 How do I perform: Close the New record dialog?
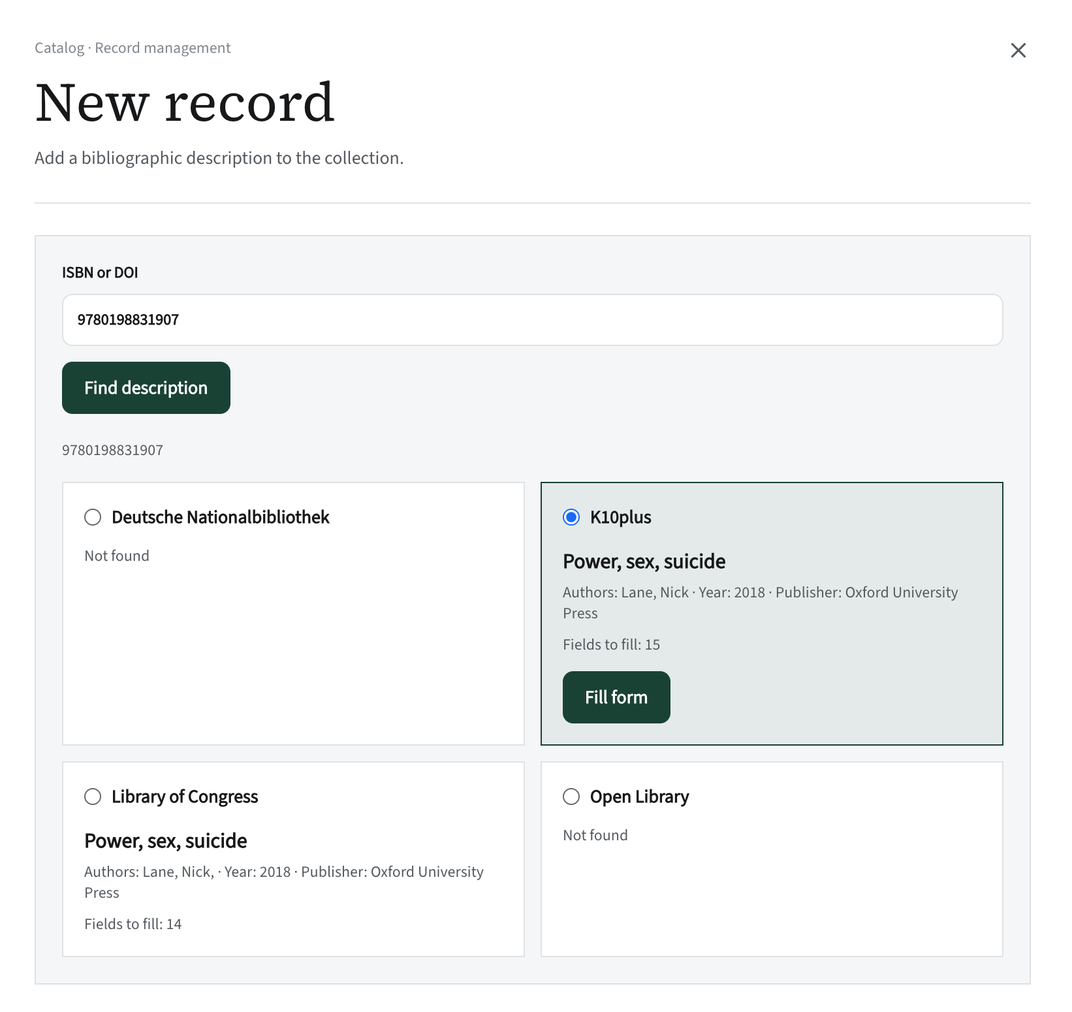[x=1018, y=50]
